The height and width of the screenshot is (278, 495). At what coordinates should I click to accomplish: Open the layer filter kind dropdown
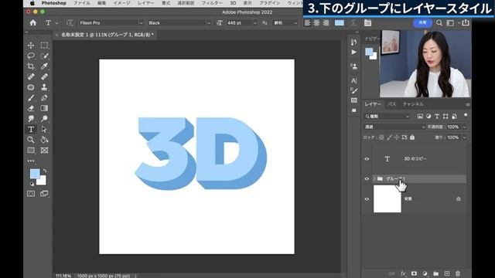click(387, 117)
